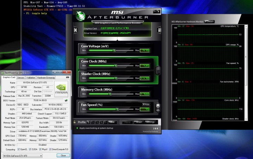Click the GPU temperature graph
The height and width of the screenshot is (159, 253).
point(208,35)
